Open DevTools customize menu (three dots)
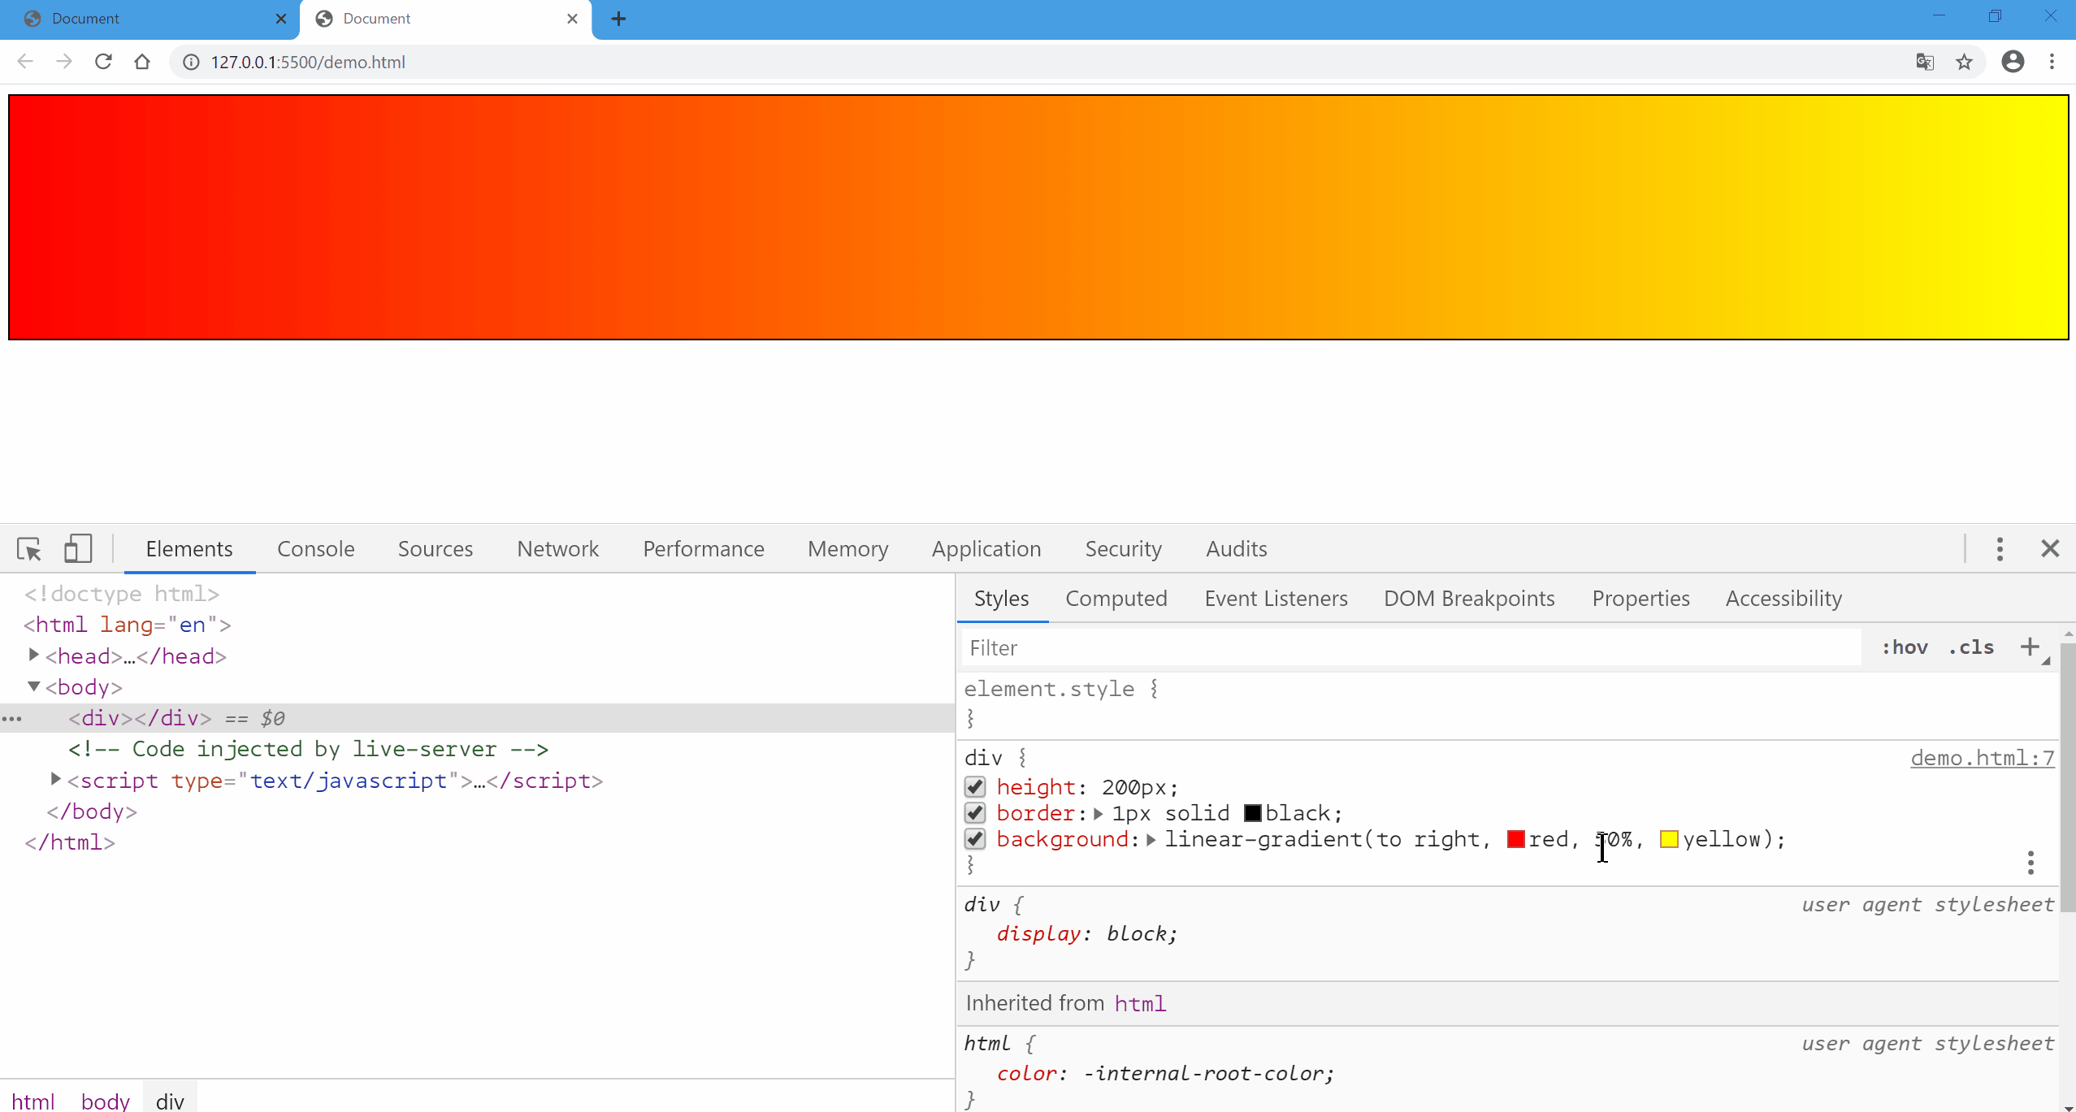Image resolution: width=2076 pixels, height=1112 pixels. pyautogui.click(x=2000, y=549)
